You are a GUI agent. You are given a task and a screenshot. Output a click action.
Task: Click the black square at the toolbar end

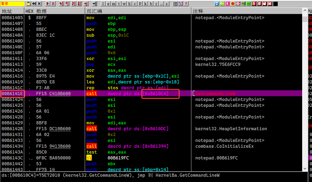[x=275, y=3]
